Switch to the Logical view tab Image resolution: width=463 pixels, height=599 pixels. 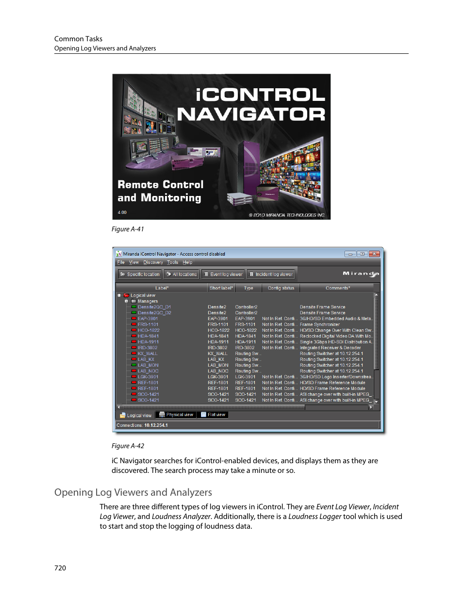click(x=136, y=415)
